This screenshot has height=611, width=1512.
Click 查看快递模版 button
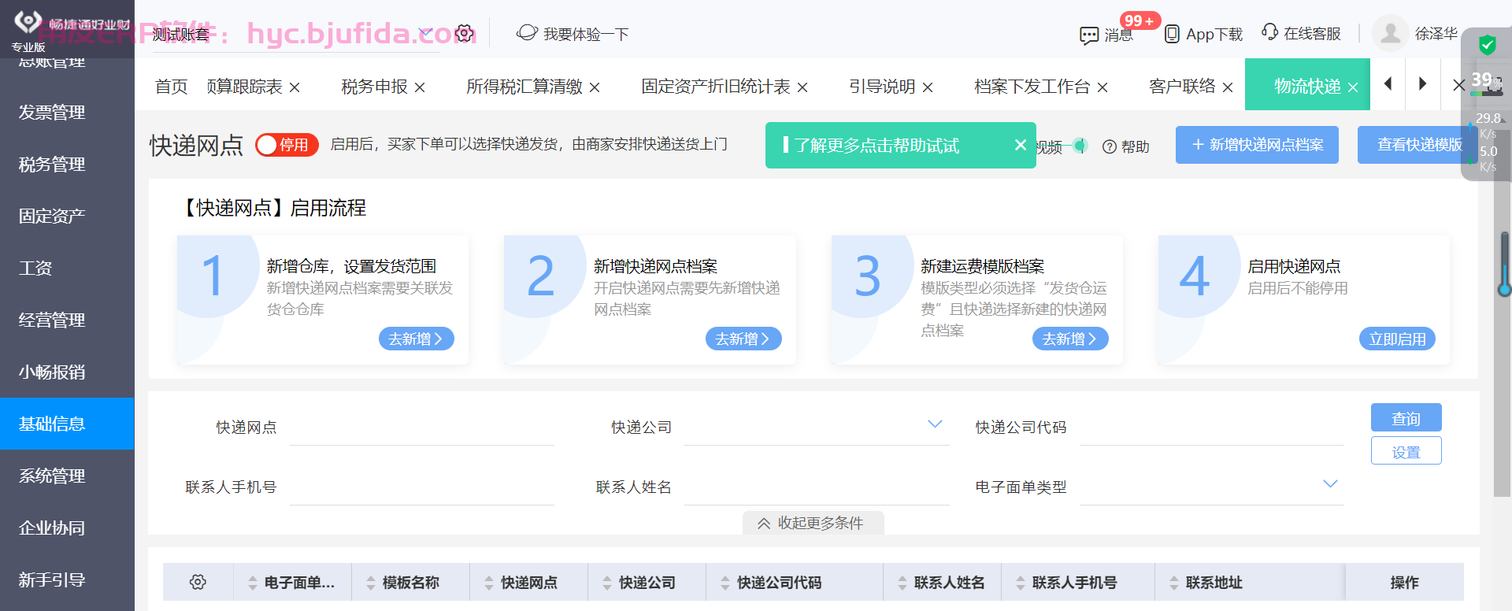click(x=1419, y=145)
